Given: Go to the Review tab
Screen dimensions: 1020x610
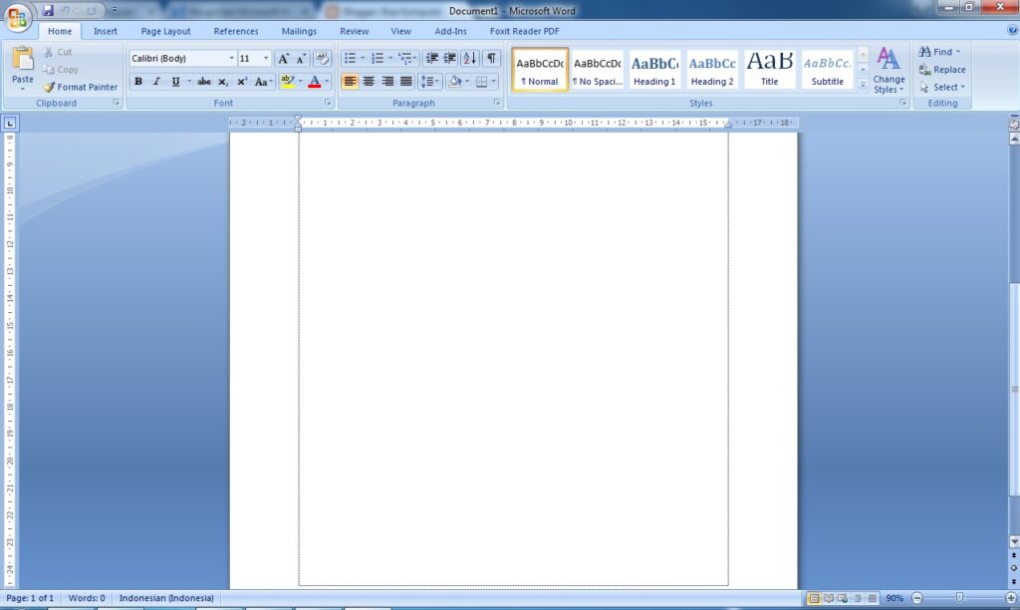Looking at the screenshot, I should 354,31.
